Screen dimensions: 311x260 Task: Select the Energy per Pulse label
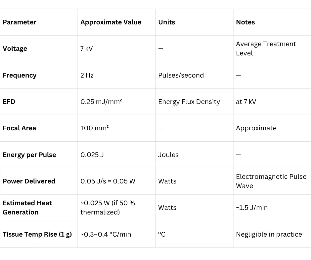click(29, 155)
